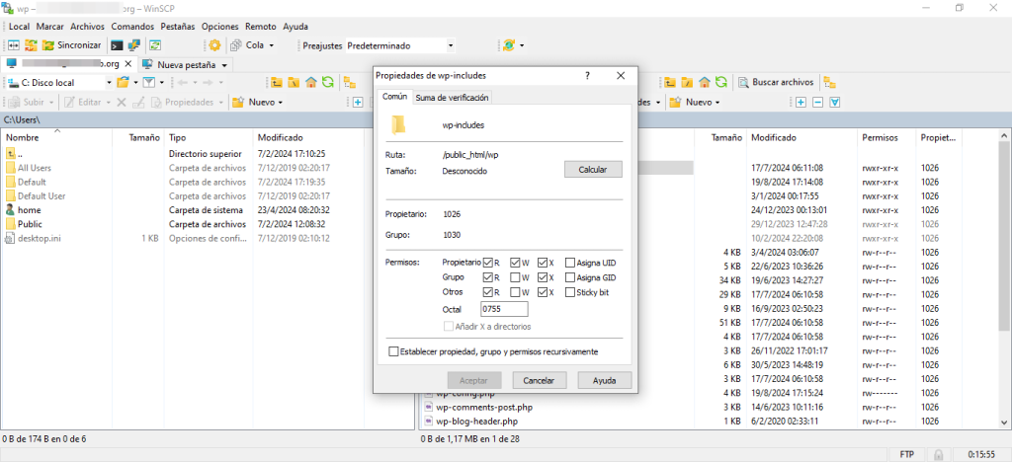Open the Pestañas menu
The height and width of the screenshot is (462, 1012).
[178, 27]
